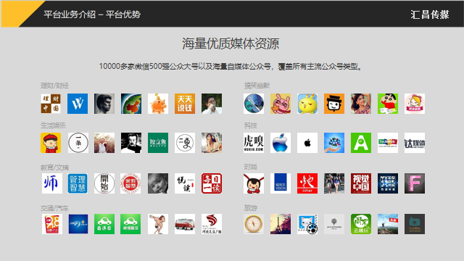Select the yellow chick on blue icon

coord(307,104)
